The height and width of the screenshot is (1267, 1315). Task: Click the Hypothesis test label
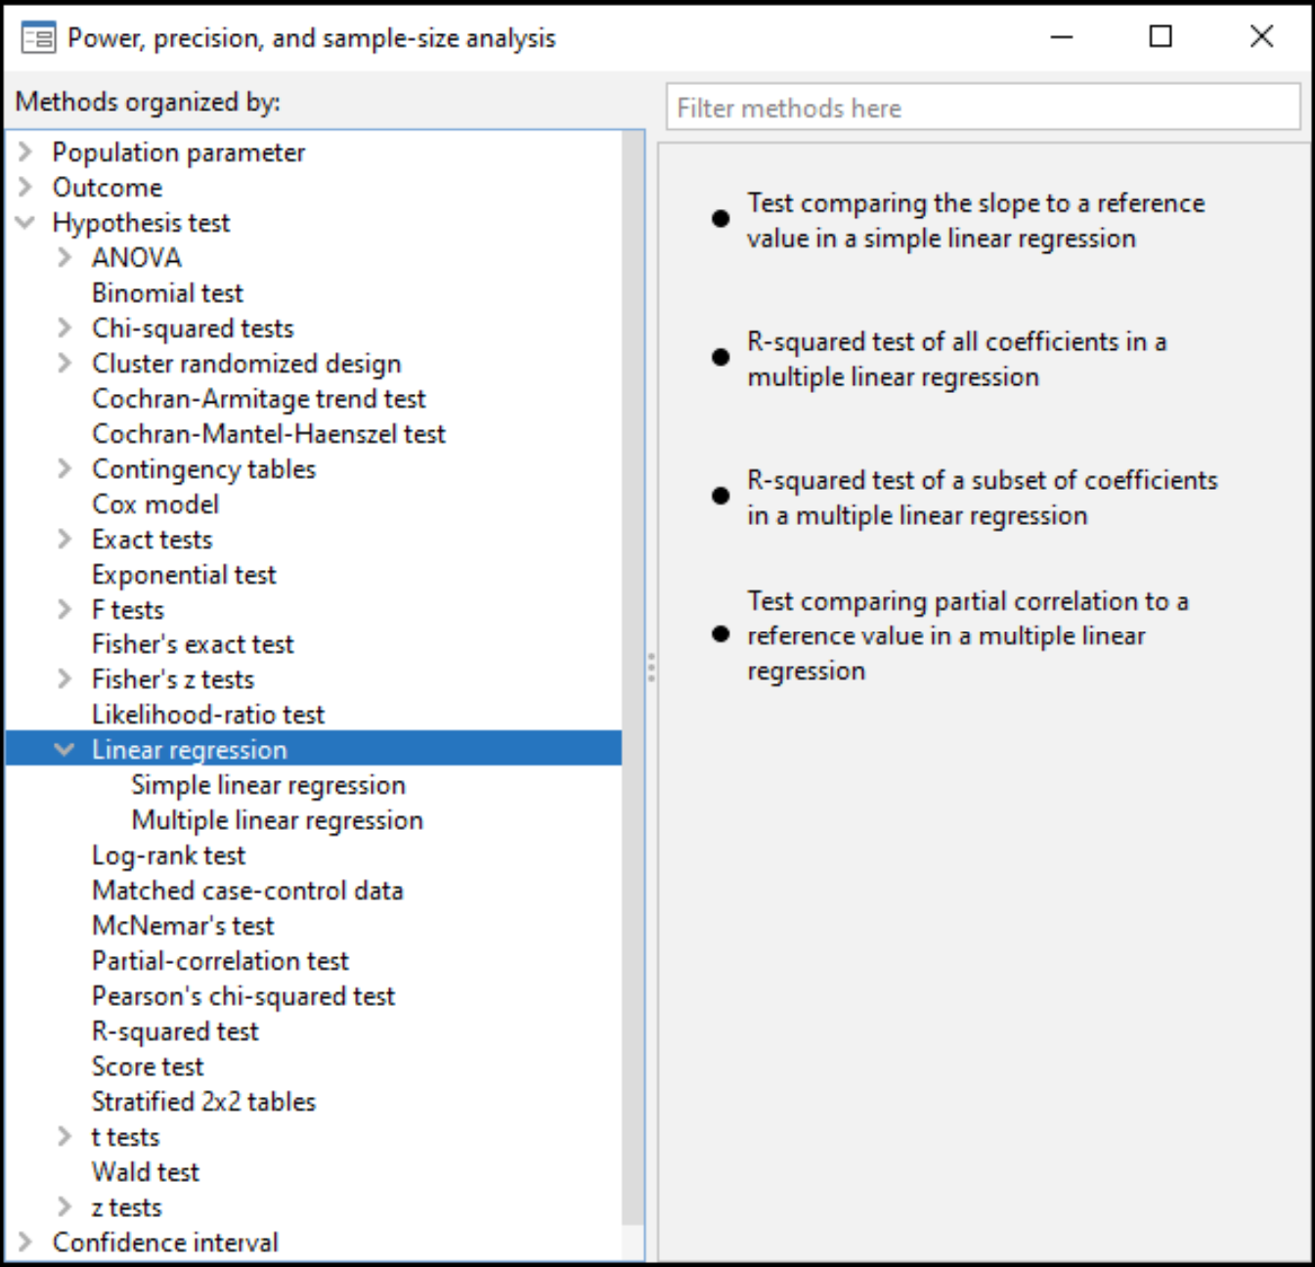click(x=141, y=222)
